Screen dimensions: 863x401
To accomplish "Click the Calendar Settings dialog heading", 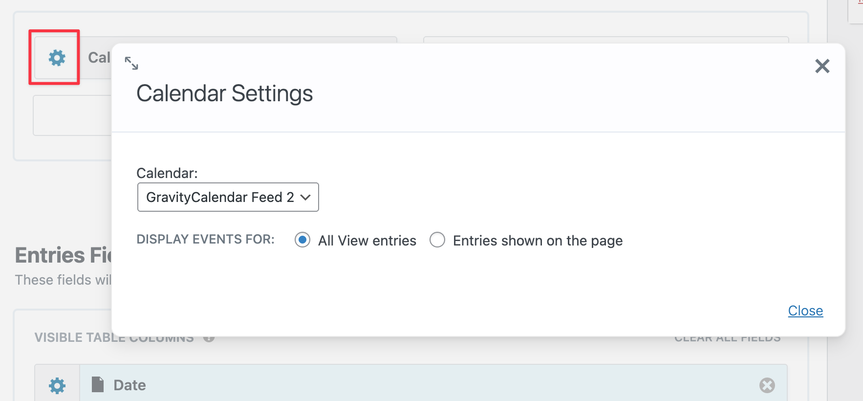I will [224, 93].
